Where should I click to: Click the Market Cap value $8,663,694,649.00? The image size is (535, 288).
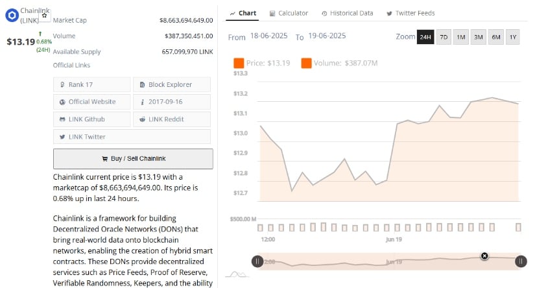pos(186,21)
